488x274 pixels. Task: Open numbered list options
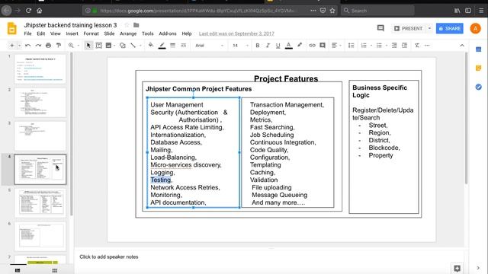click(364, 46)
